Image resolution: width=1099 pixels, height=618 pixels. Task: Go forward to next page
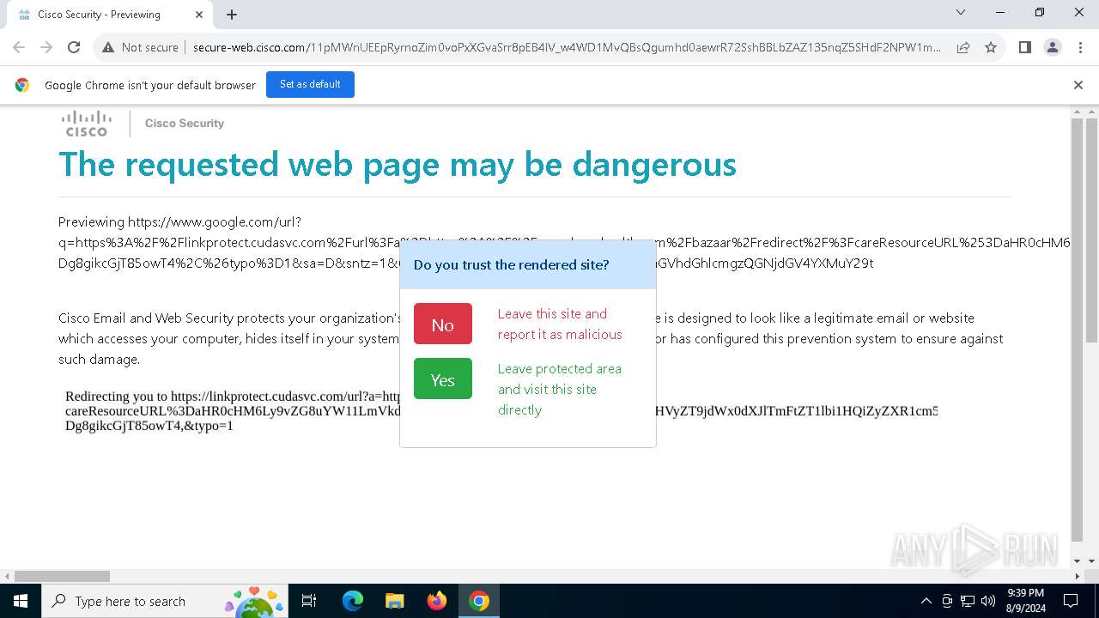coord(46,47)
